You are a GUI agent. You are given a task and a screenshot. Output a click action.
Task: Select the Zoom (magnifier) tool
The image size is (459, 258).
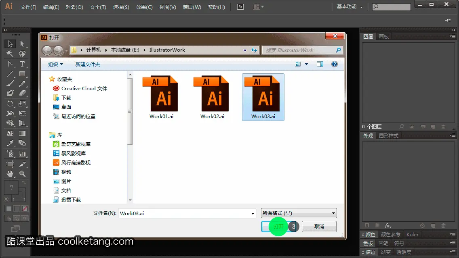pyautogui.click(x=22, y=174)
